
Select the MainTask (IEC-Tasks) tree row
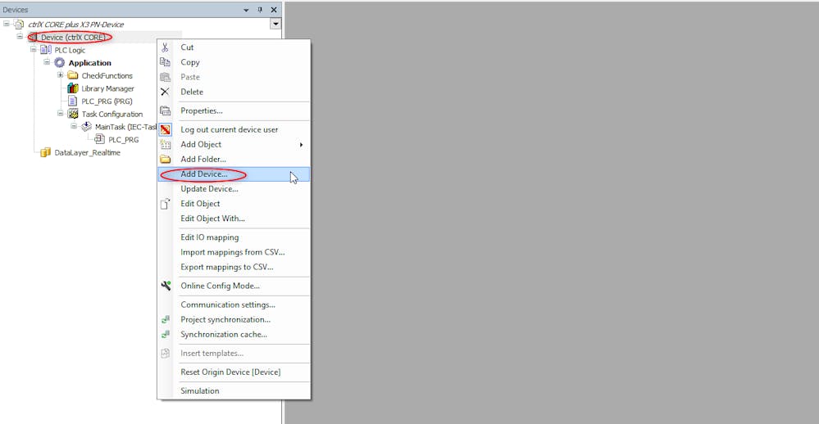pyautogui.click(x=125, y=127)
